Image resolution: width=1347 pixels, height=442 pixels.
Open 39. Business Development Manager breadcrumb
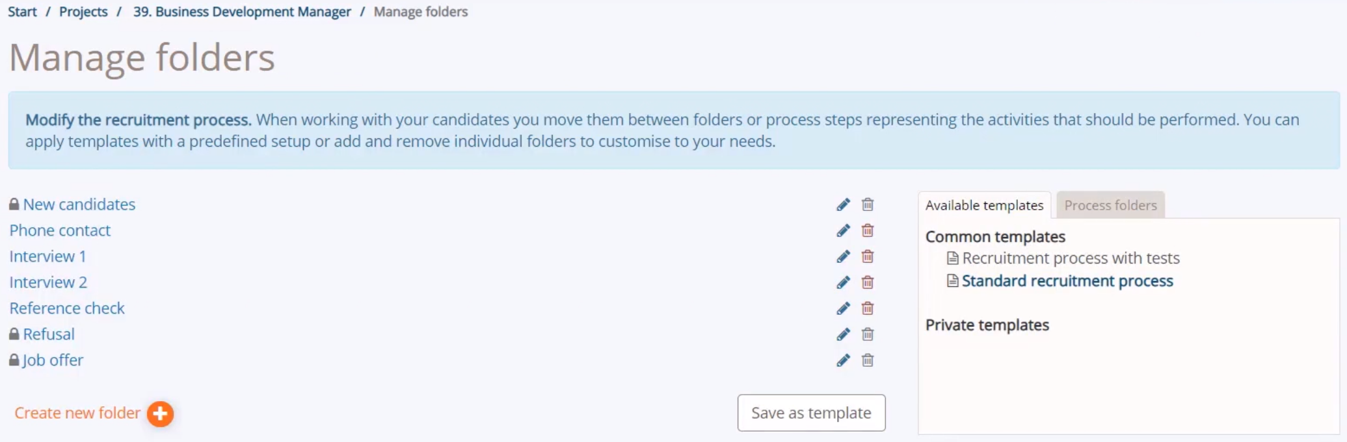[242, 12]
